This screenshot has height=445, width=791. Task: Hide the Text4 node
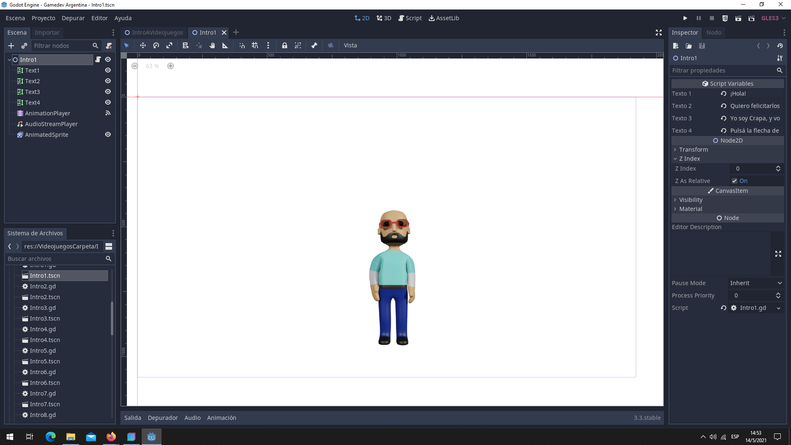click(x=108, y=102)
